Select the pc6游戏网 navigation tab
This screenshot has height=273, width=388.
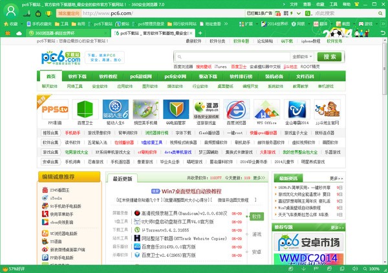coord(141,76)
